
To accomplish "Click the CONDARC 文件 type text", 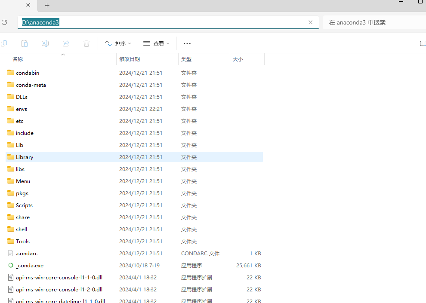I will coord(200,253).
